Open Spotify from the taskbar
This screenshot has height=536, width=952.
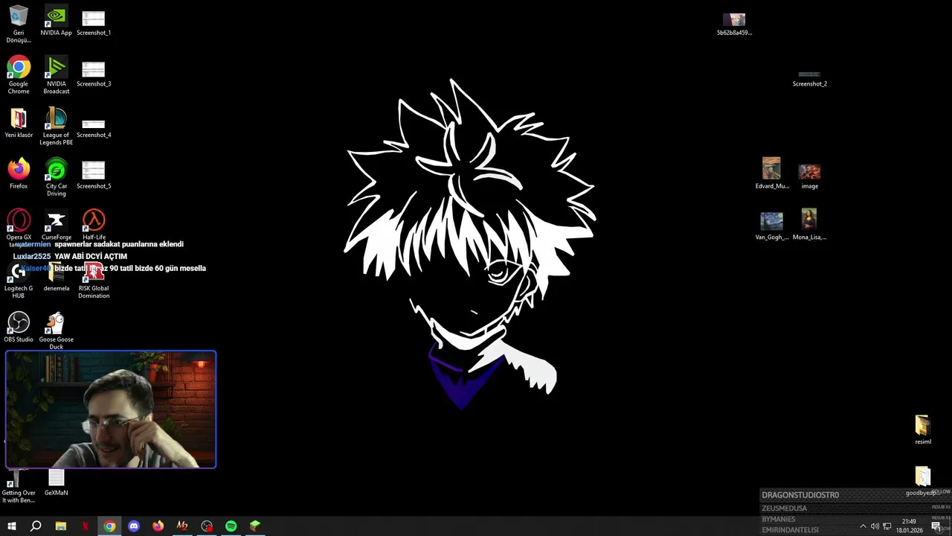click(231, 526)
